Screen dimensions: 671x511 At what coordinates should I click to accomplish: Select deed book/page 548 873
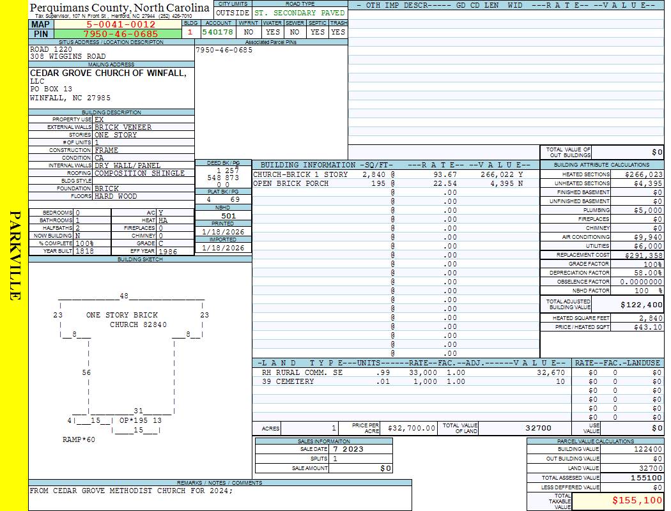(x=223, y=178)
